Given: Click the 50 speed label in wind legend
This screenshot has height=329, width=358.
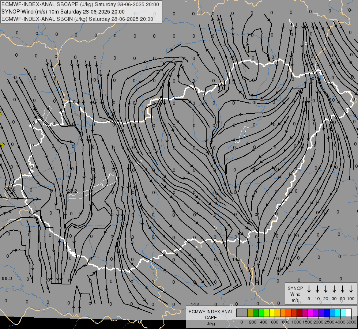Looking at the screenshot, I should 343,299.
